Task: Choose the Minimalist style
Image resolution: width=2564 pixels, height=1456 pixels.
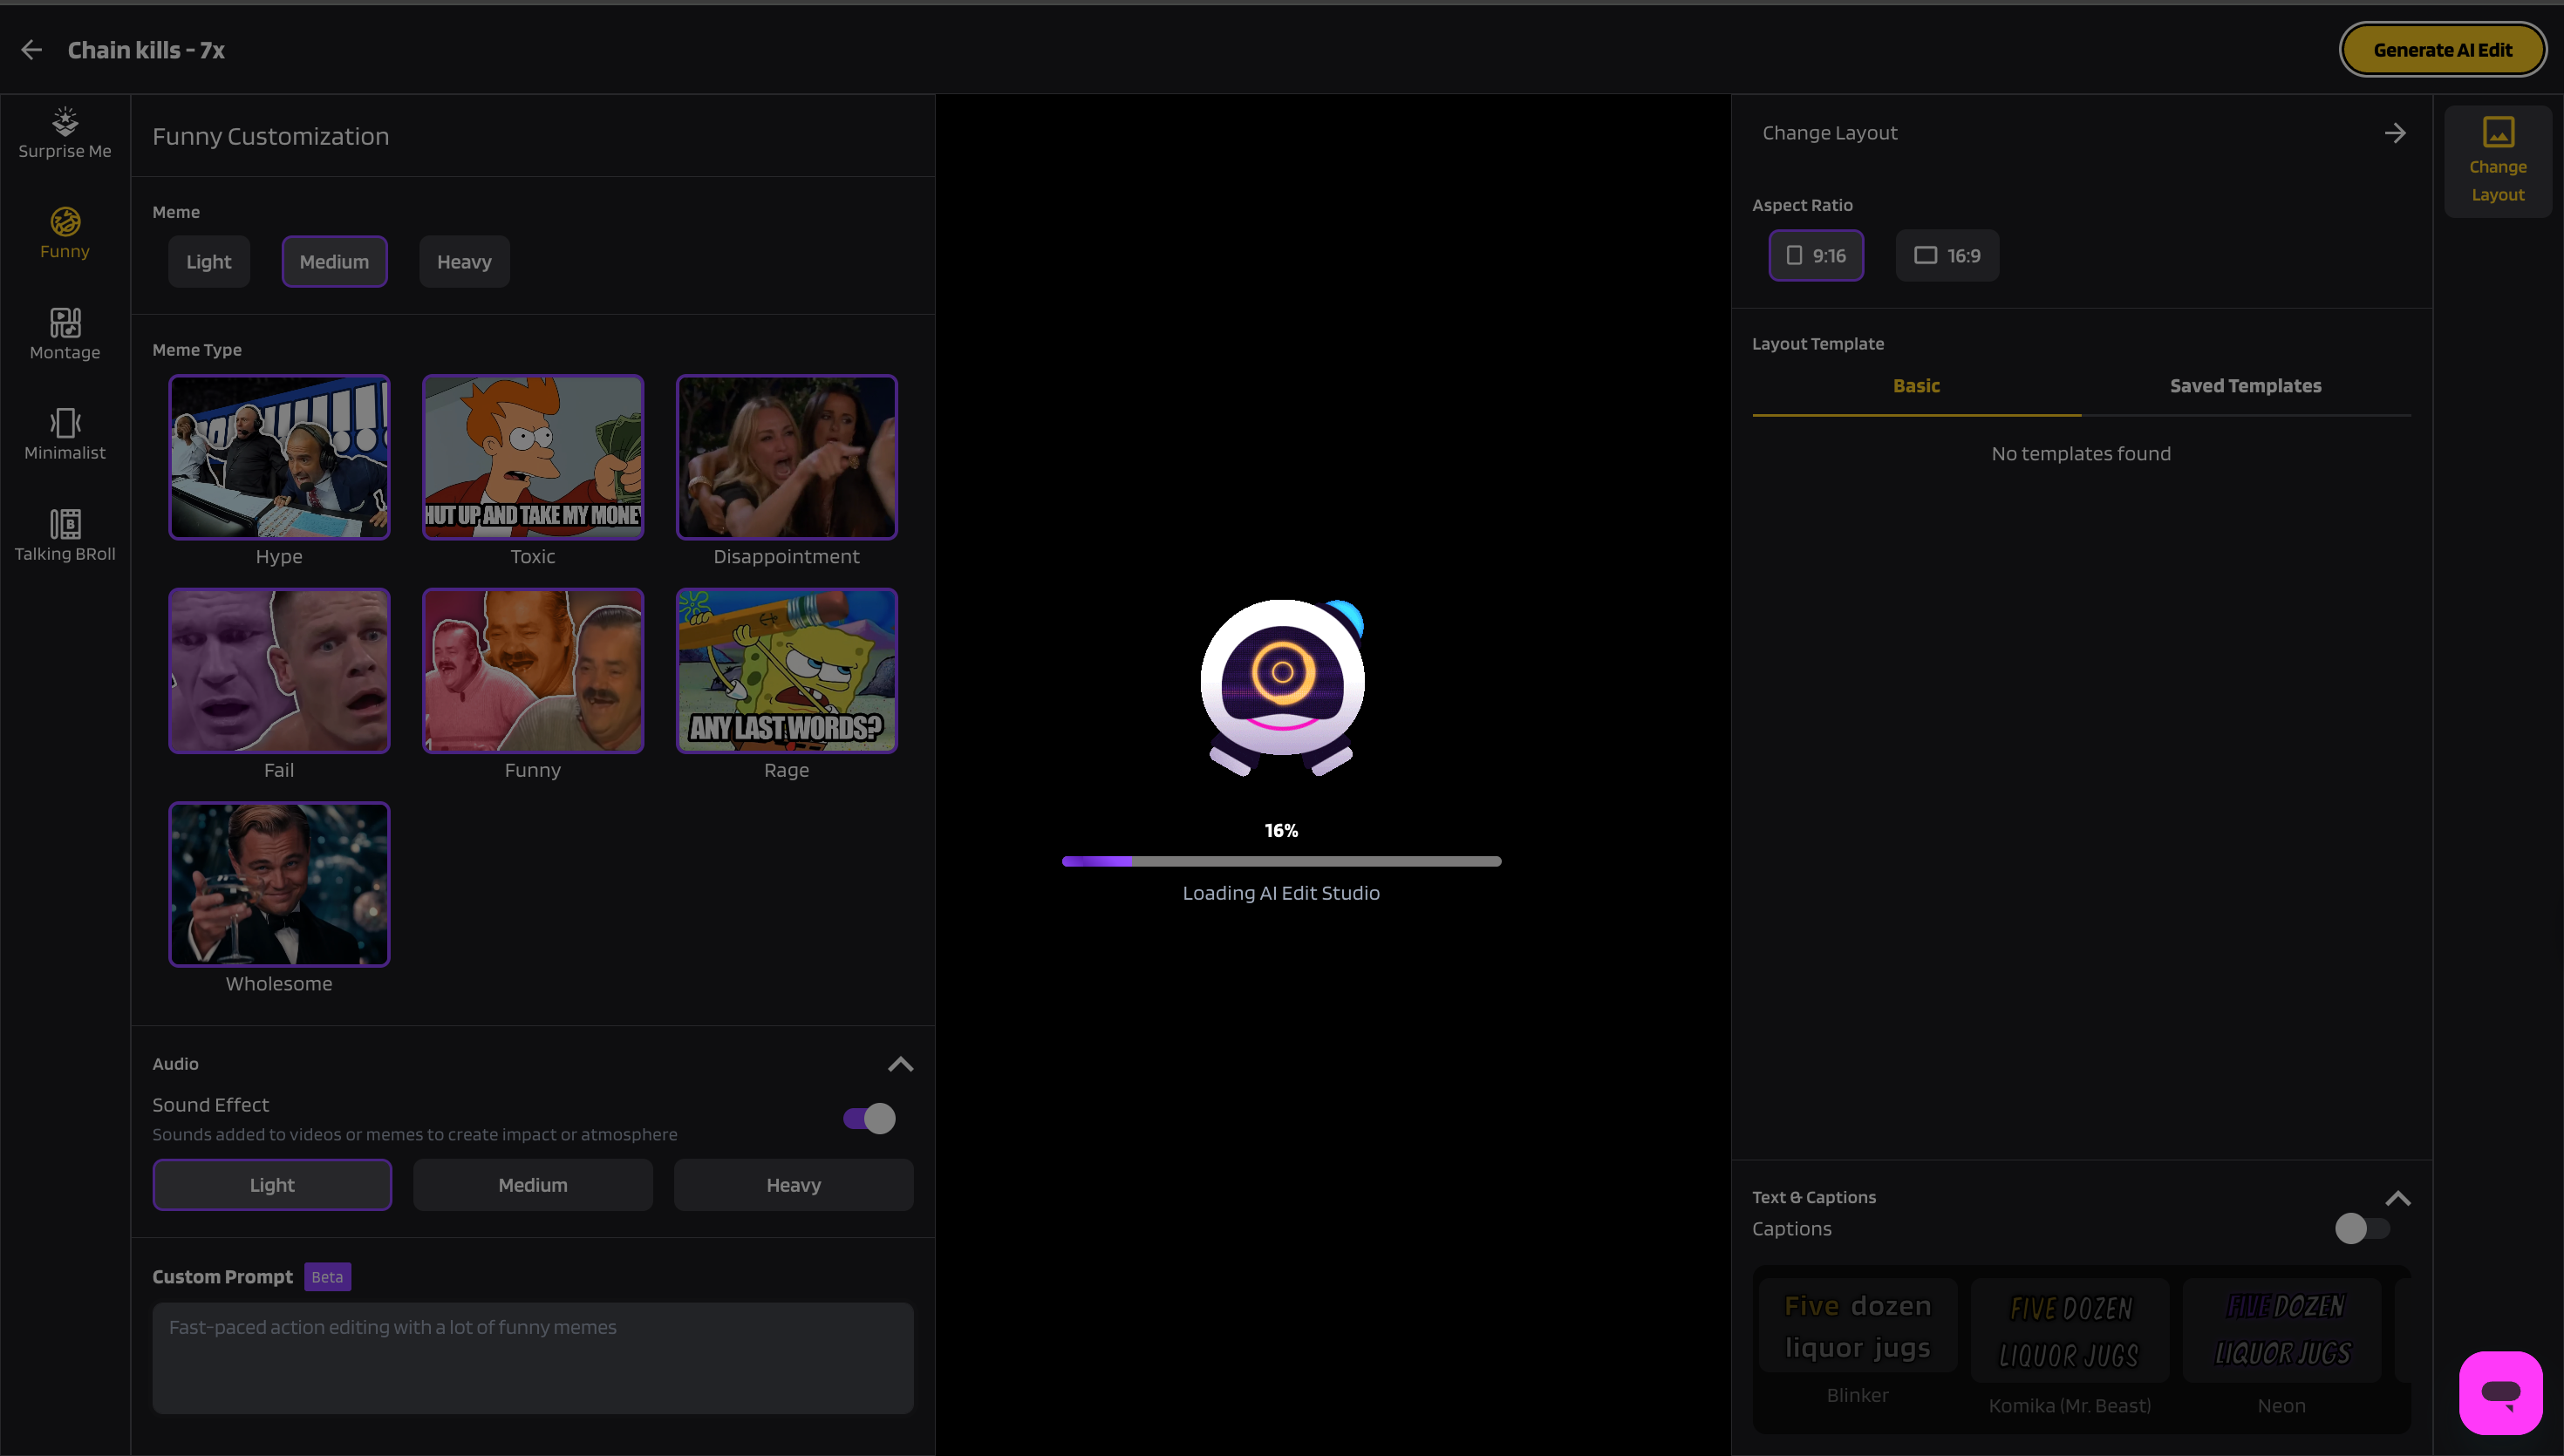Action: pyautogui.click(x=65, y=435)
